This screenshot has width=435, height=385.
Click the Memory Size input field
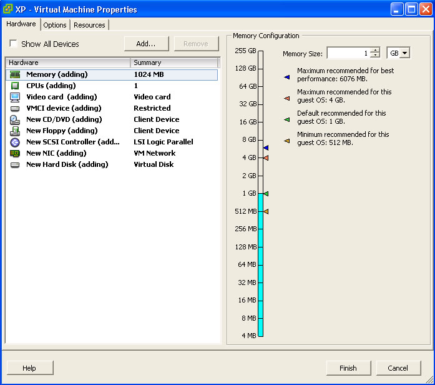(x=349, y=52)
